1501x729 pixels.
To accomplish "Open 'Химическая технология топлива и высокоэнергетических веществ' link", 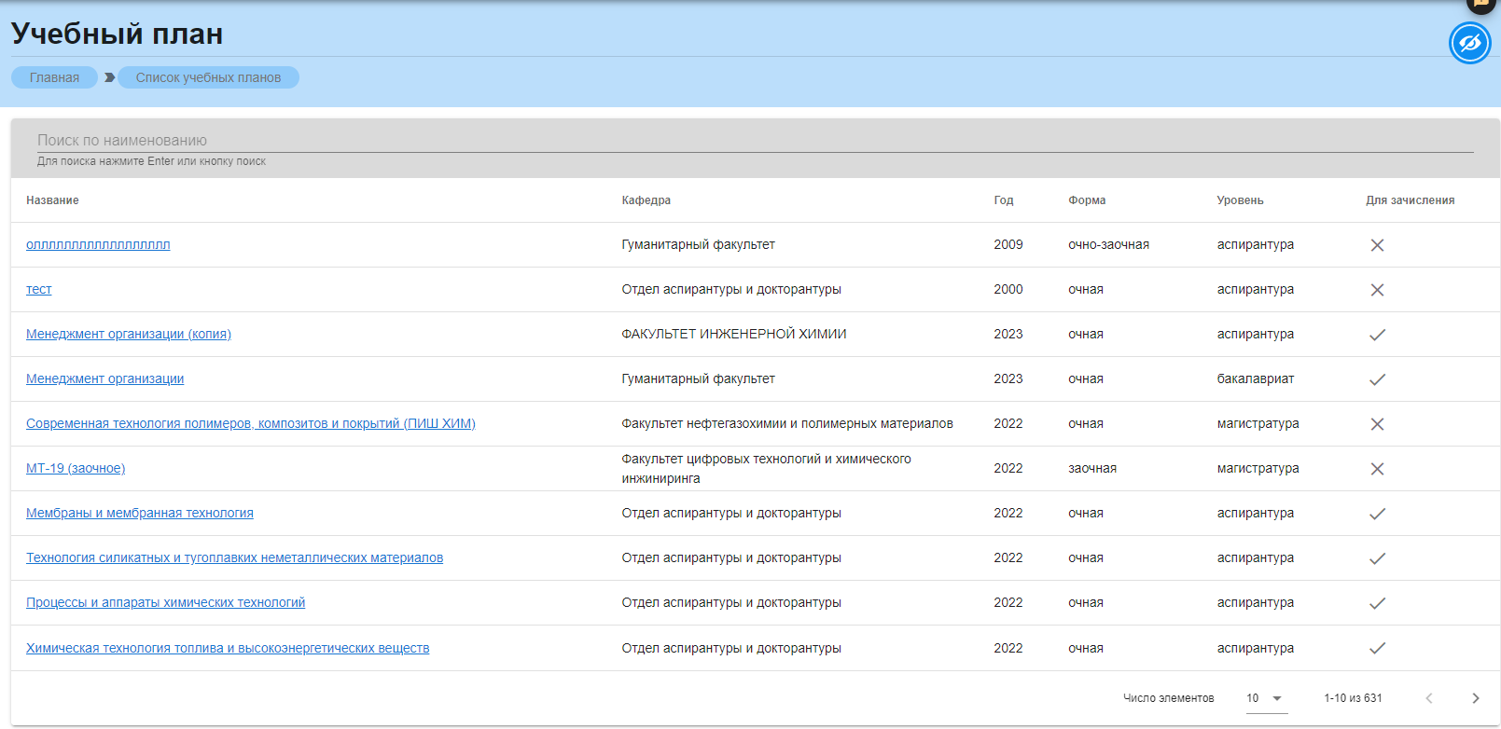I will [x=228, y=648].
